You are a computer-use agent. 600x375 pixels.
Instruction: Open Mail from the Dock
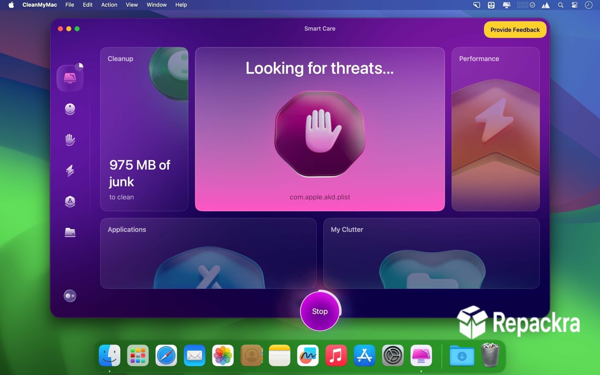coord(195,355)
